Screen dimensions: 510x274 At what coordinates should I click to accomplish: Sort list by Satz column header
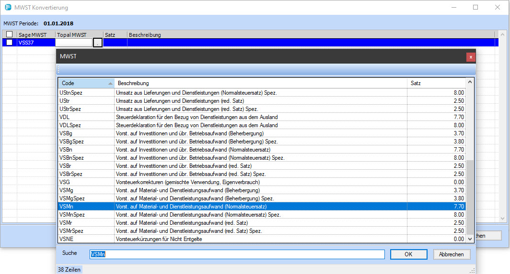[436, 83]
